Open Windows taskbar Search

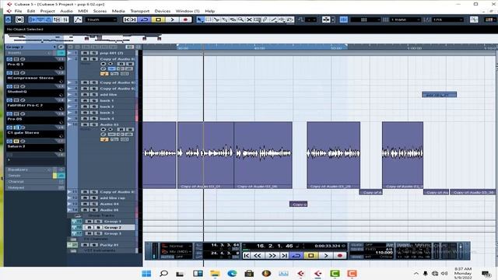click(163, 273)
